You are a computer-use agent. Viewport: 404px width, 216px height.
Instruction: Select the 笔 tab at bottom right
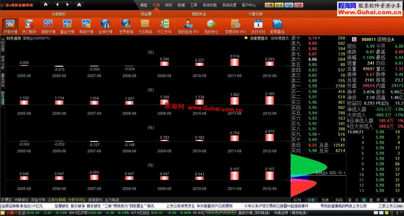350,200
